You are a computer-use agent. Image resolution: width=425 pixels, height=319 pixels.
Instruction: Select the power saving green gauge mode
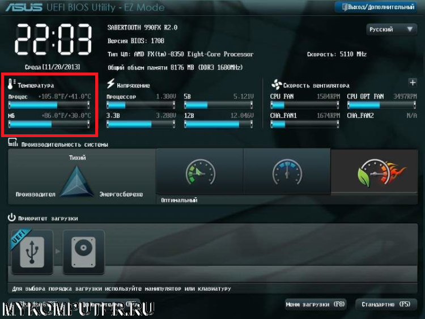pyautogui.click(x=200, y=171)
